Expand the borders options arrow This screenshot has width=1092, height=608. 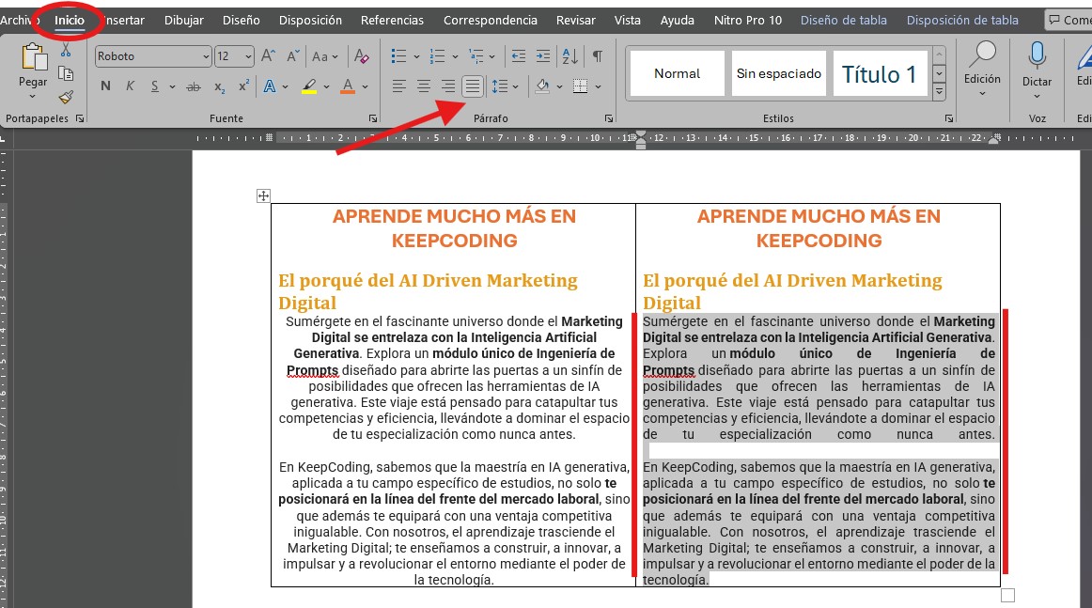[x=598, y=86]
